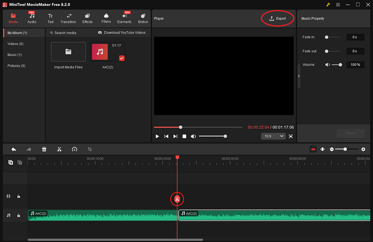Click Import Media Files box
The height and width of the screenshot is (242, 373).
click(68, 52)
